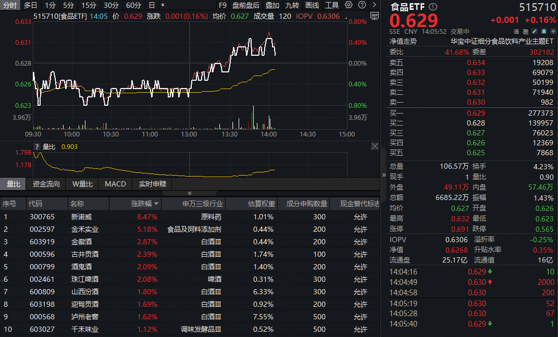This screenshot has height=337, width=558.
Task: Toggle the 九转 indicator
Action: [x=292, y=5]
